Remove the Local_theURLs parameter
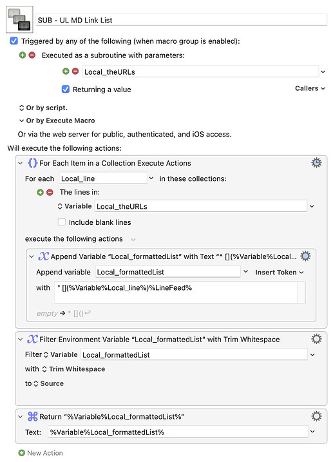This screenshot has height=462, width=333. click(75, 72)
